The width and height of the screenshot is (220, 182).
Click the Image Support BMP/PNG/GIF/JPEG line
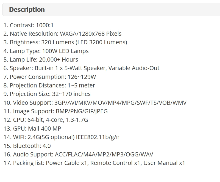[x=55, y=111]
